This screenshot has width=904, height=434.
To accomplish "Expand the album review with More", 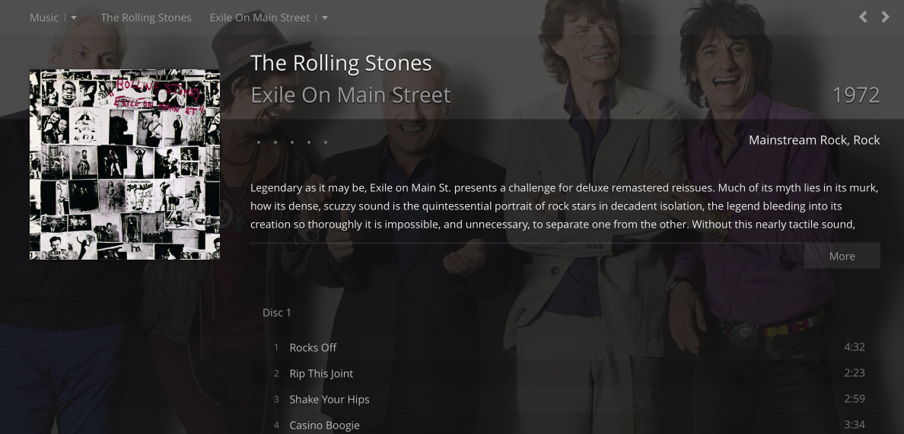I will [x=842, y=256].
